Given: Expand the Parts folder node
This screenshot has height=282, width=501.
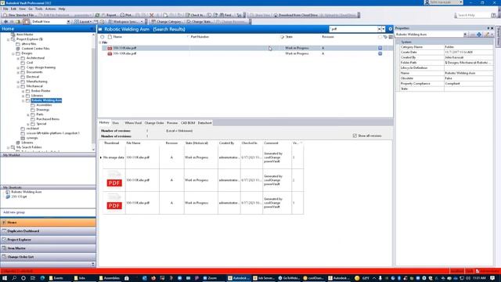Looking at the screenshot, I should click(x=28, y=114).
